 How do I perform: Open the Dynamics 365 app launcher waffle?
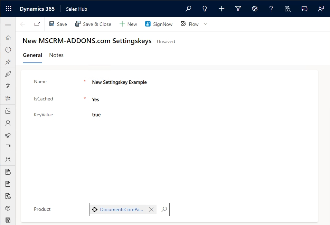8,9
